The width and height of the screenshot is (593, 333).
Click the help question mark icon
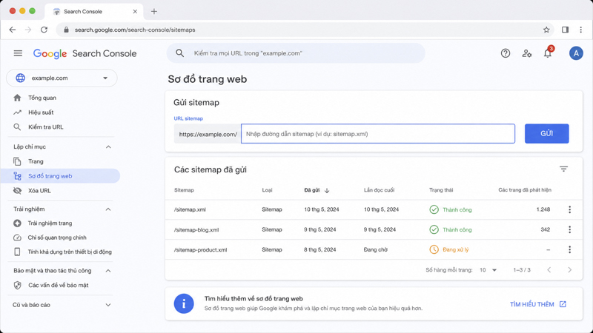point(506,53)
